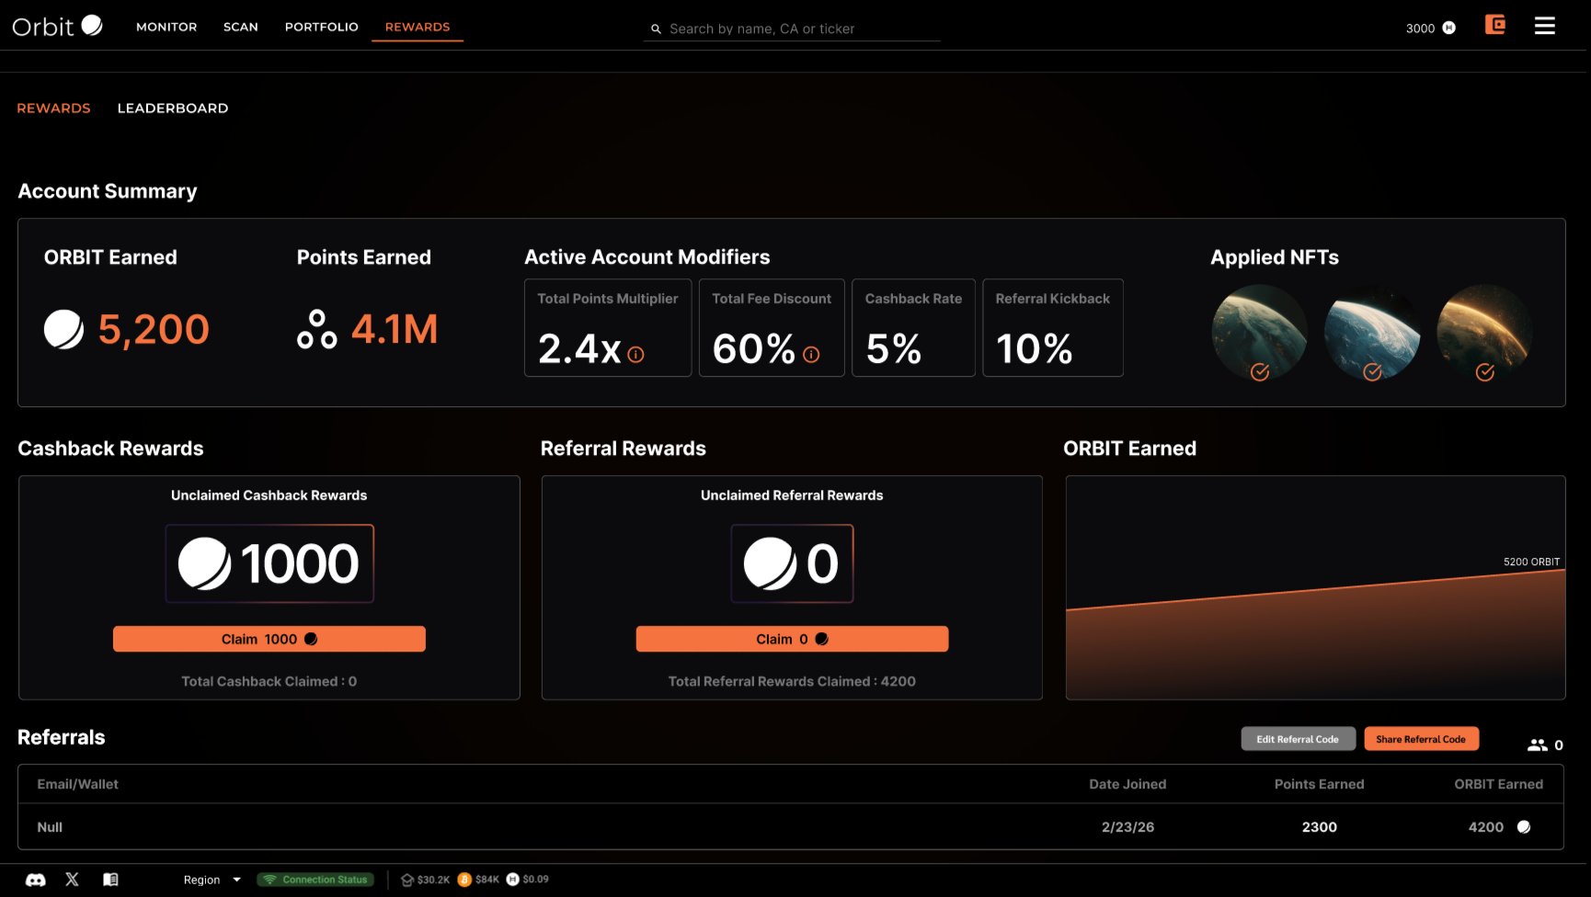Click the Orbit logo
Screen dimensions: 1591x897
(x=57, y=26)
